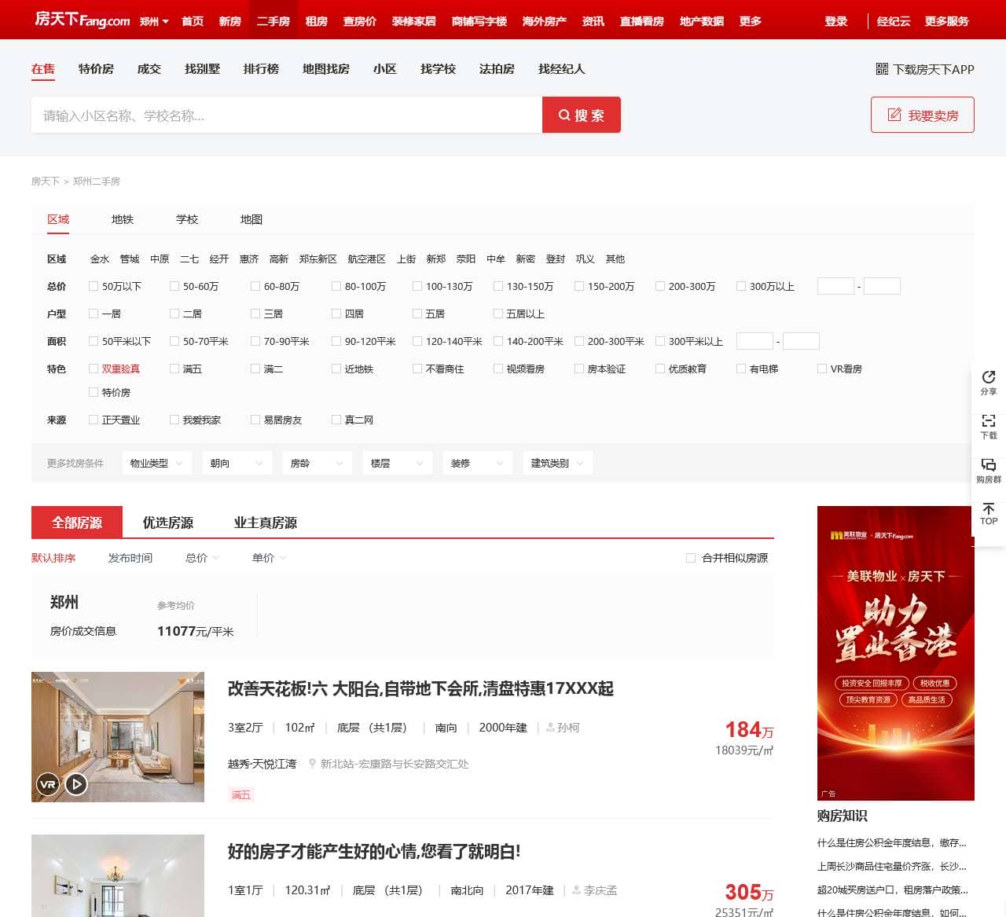Open the 建筑类别 dropdown
Image resolution: width=1006 pixels, height=917 pixels.
(558, 464)
